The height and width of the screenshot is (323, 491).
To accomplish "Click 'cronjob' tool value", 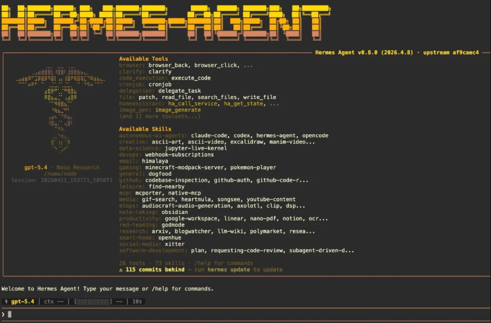I will click(160, 84).
